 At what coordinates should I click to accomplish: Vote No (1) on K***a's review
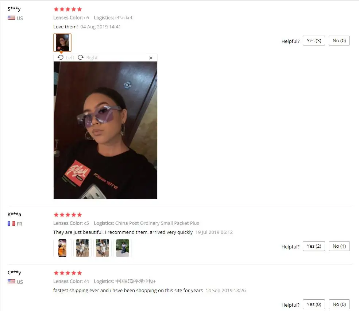(x=339, y=246)
